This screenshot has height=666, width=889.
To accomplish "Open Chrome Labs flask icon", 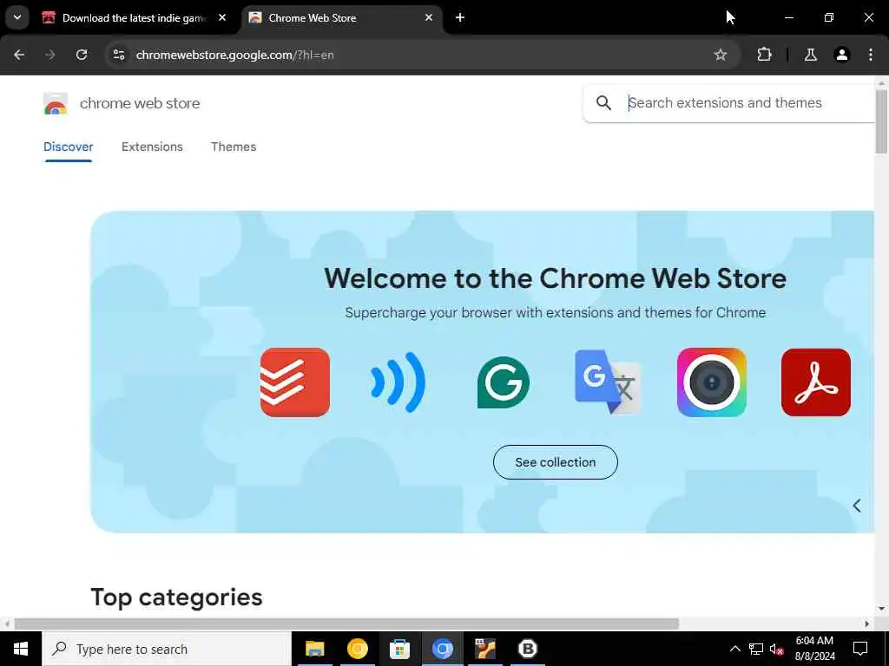I will point(811,55).
